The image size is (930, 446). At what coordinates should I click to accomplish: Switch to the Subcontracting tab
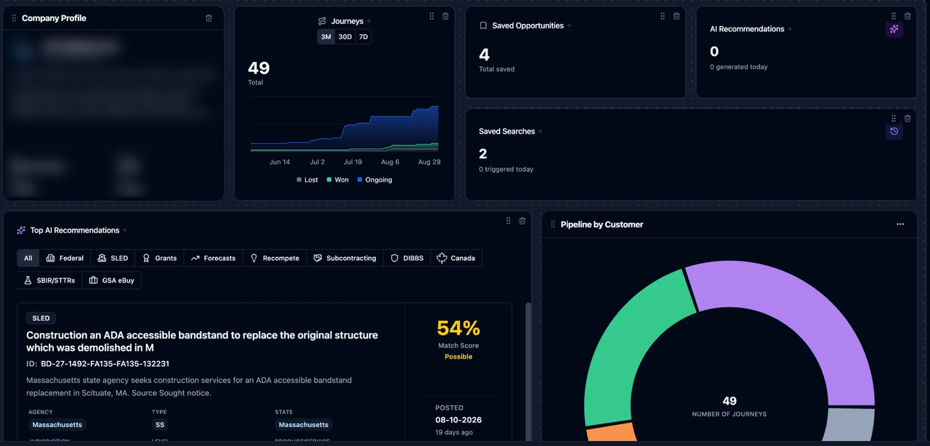click(x=344, y=258)
